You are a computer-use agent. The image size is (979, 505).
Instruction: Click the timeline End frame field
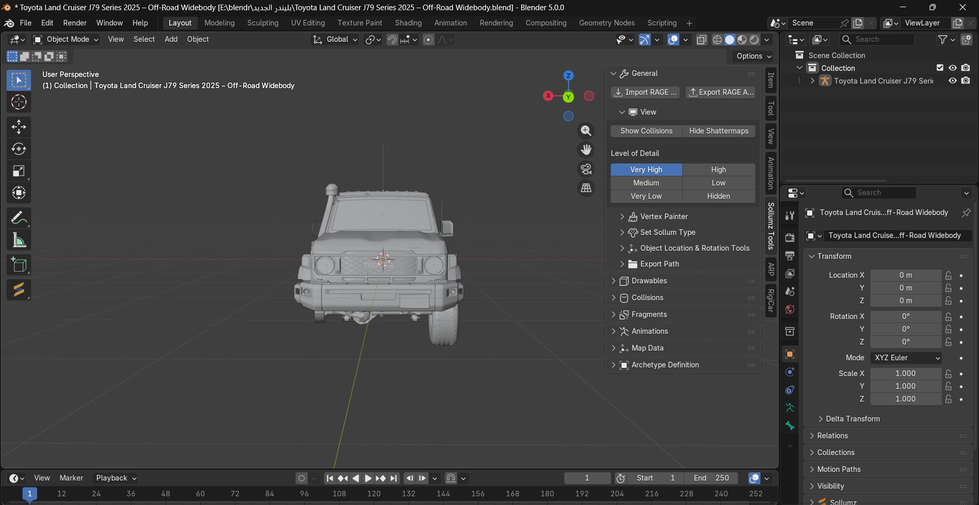click(712, 478)
